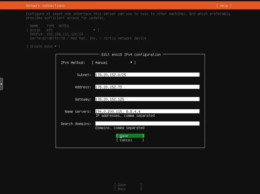Click the Name servers input field
The height and width of the screenshot is (194, 260).
click(147, 111)
